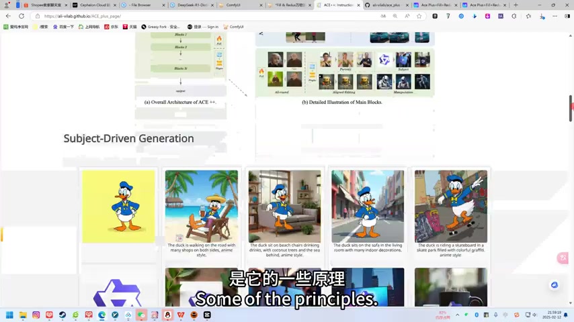The image size is (574, 322).
Task: Zoom the page with the magnifier icon
Action: pyautogui.click(x=395, y=16)
